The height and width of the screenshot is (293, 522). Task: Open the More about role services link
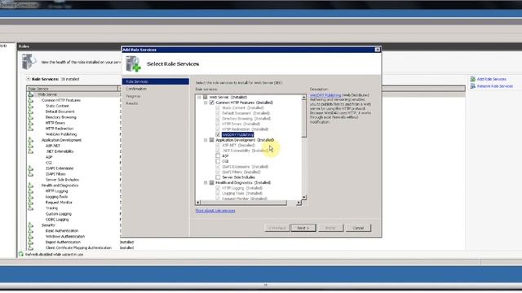click(215, 211)
